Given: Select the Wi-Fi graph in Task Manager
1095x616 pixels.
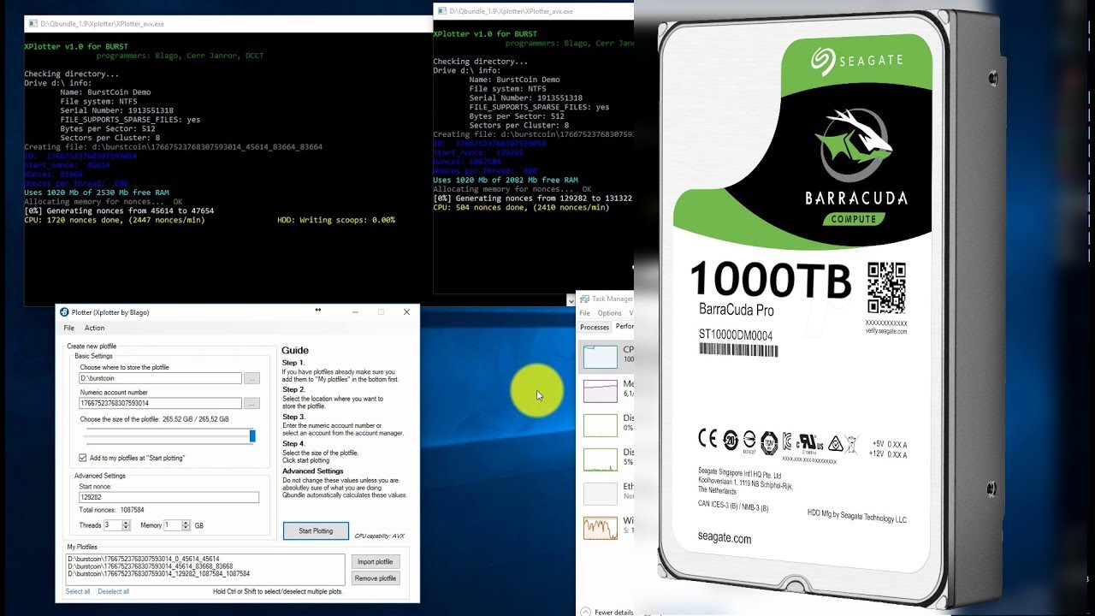Looking at the screenshot, I should 601,528.
